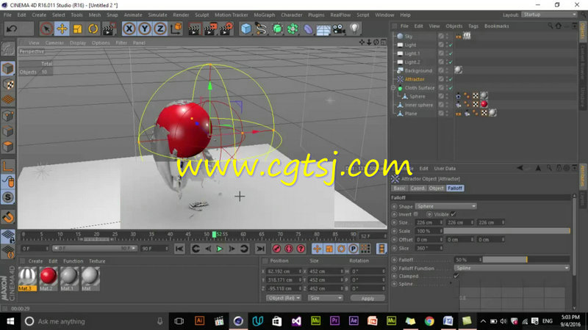
Task: Add a Cube primitive object
Action: [246, 29]
